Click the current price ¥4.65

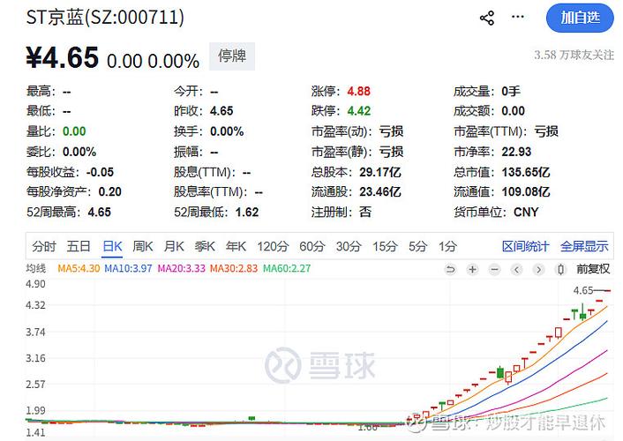[x=63, y=58]
